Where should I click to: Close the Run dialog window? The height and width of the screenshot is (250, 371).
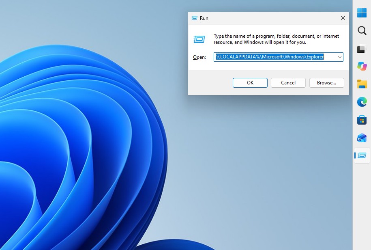pyautogui.click(x=343, y=18)
